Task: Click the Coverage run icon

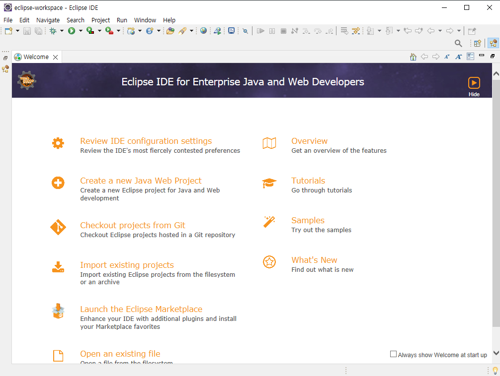Action: [x=90, y=31]
